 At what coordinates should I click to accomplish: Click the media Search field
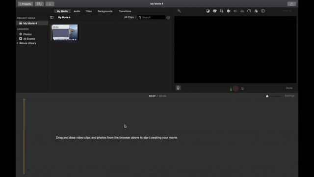[x=152, y=18]
